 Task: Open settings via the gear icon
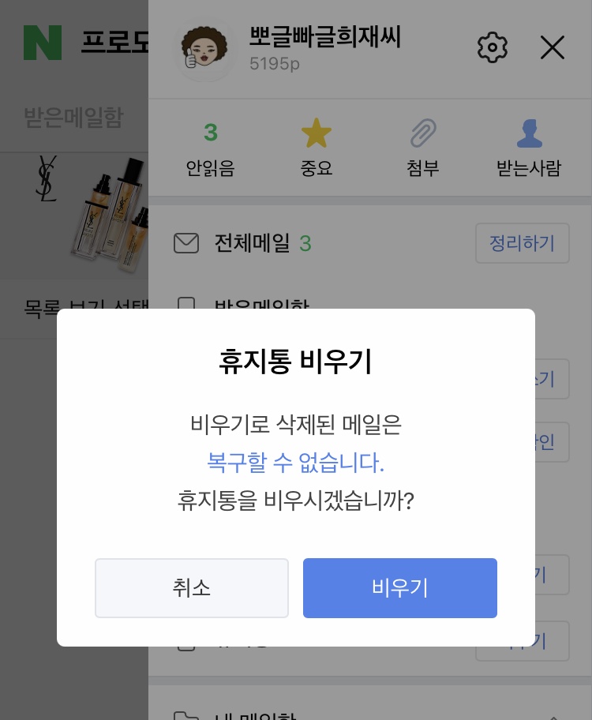(x=493, y=47)
